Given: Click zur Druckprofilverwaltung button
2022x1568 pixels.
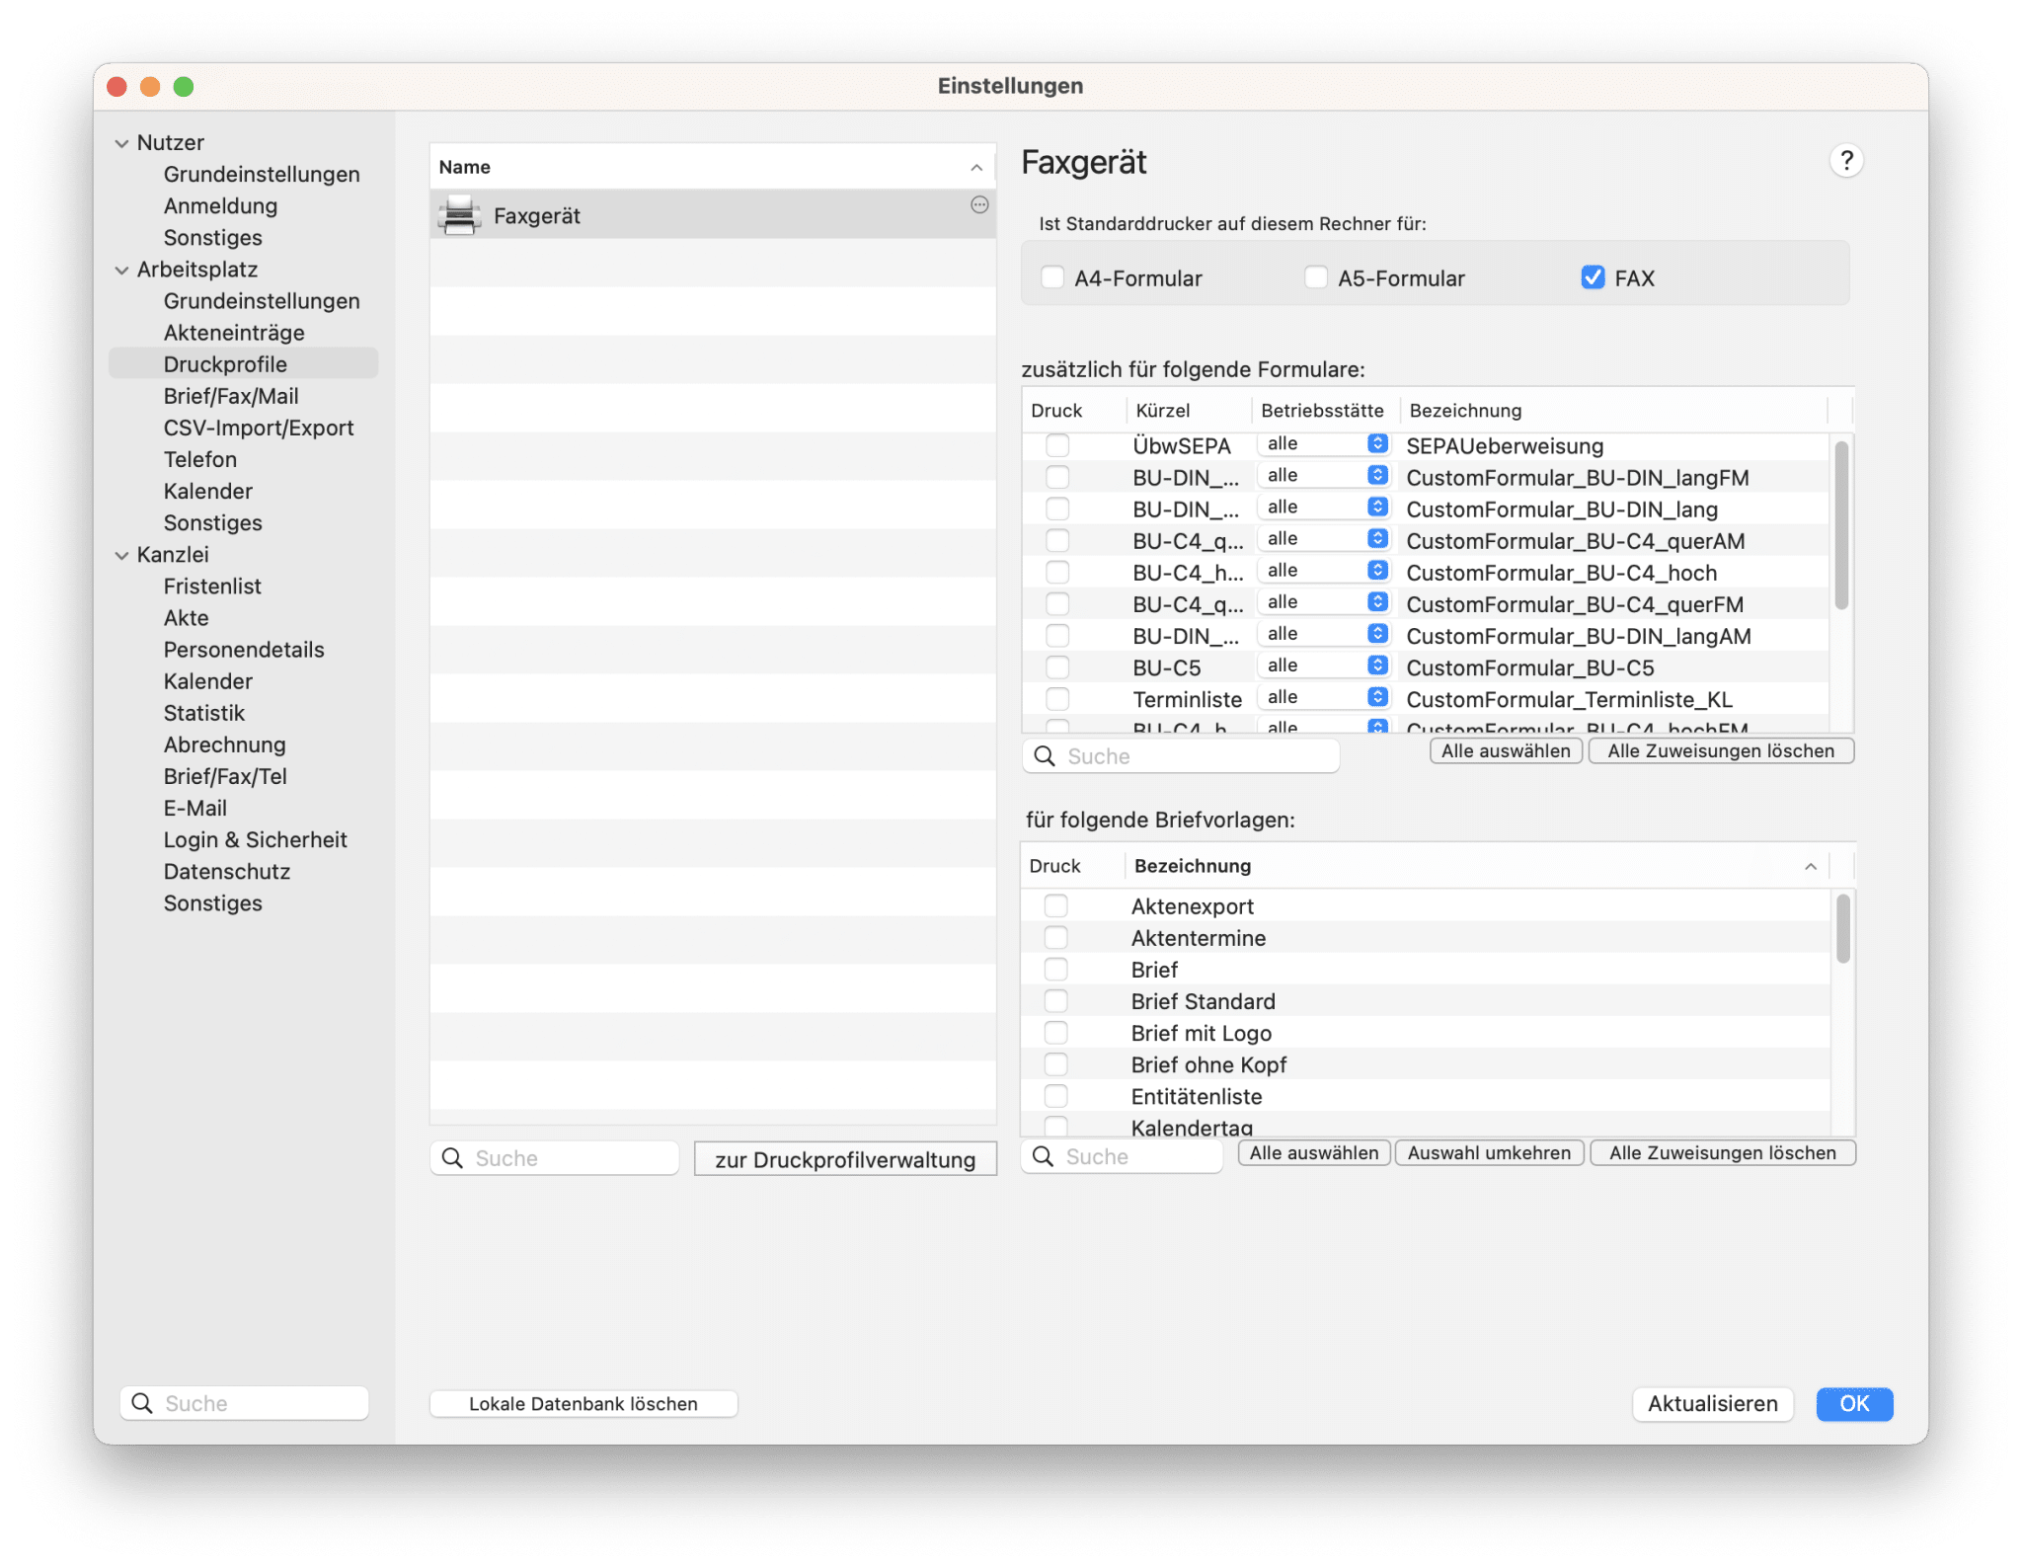Looking at the screenshot, I should click(845, 1159).
